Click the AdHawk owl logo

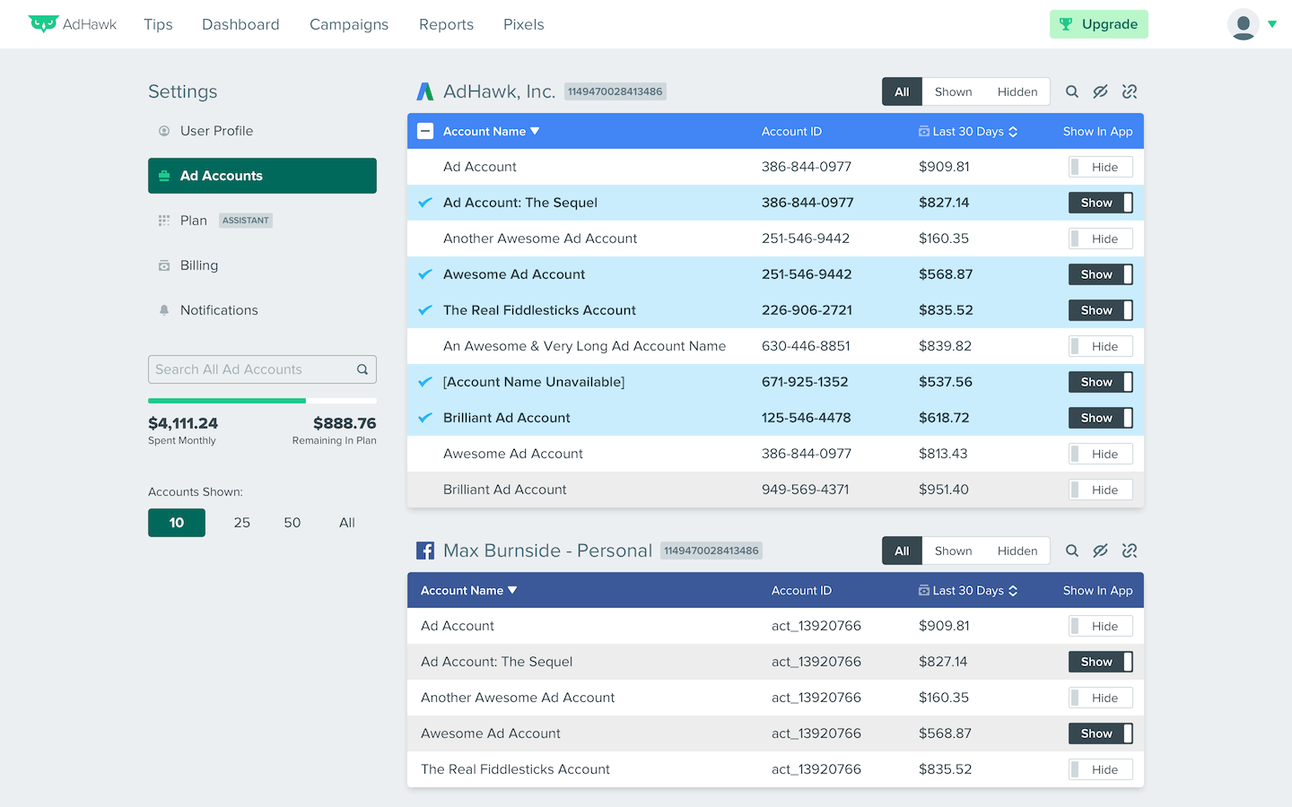click(x=43, y=24)
